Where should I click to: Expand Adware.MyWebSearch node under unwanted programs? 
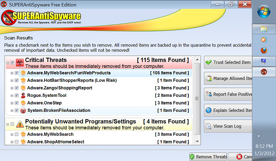pyautogui.click(x=12, y=135)
